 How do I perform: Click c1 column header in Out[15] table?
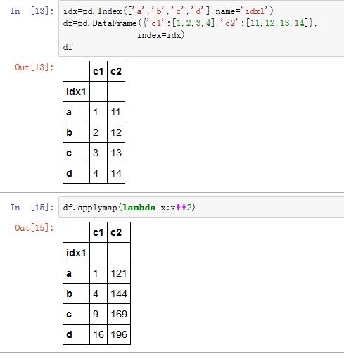tap(98, 232)
